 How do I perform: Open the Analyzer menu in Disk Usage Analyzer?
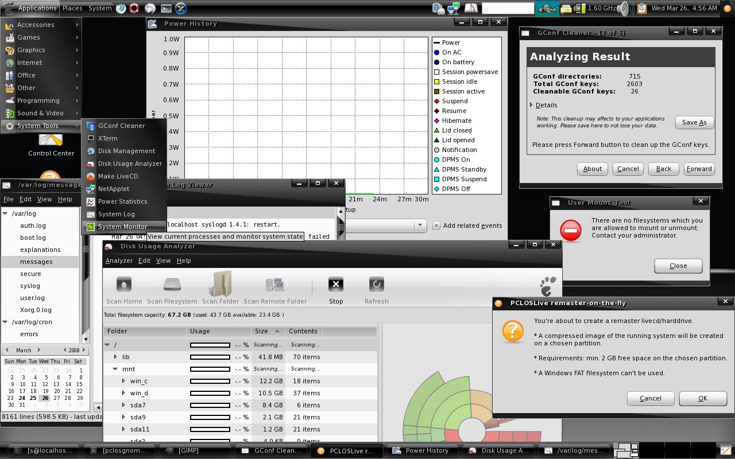(119, 260)
